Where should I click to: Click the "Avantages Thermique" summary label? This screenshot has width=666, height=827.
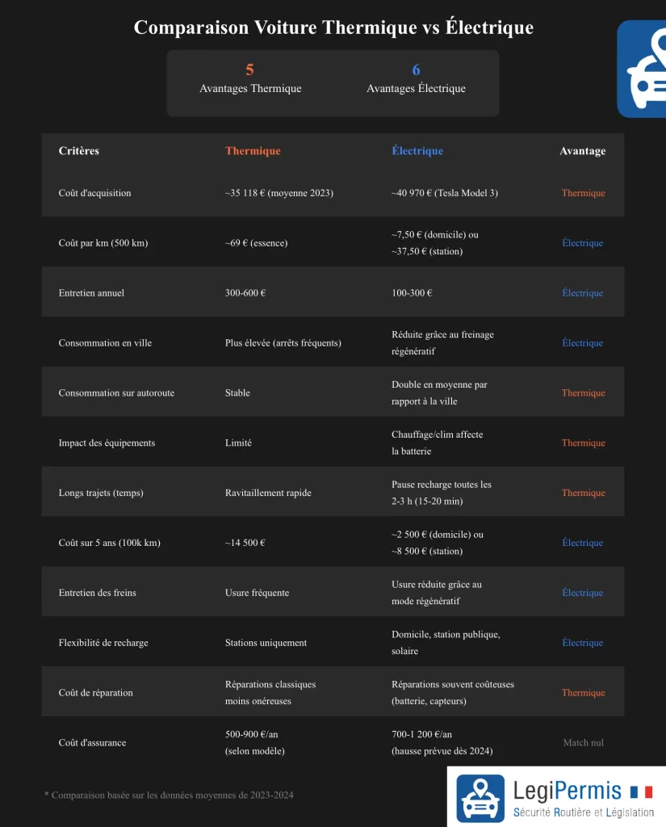(x=250, y=89)
